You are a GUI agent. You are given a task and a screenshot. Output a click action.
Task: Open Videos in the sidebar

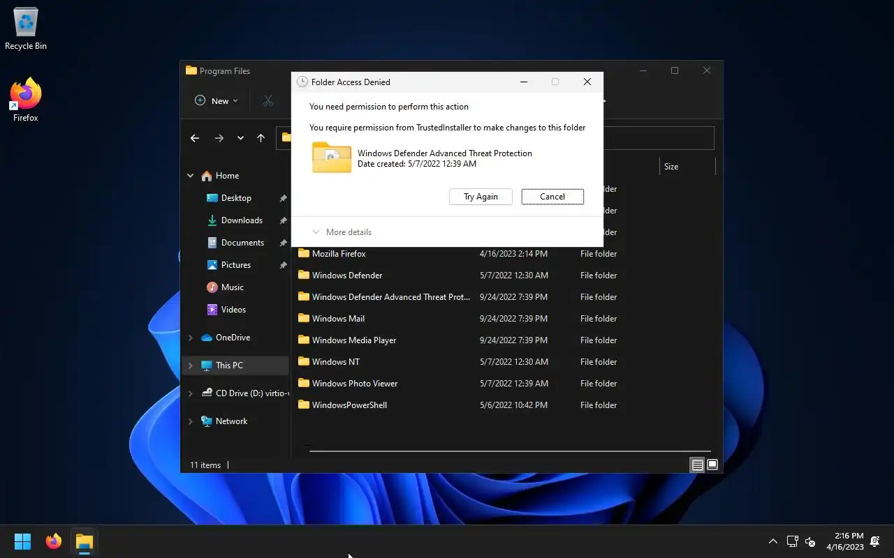click(x=233, y=310)
